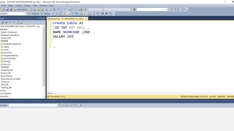Open a New Query window
This screenshot has width=234, height=131.
pyautogui.click(x=21, y=9)
